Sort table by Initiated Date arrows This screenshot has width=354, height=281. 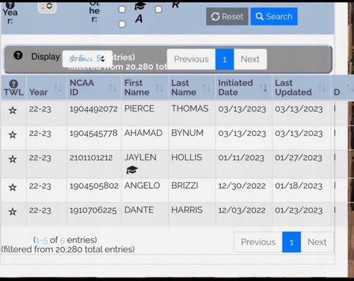point(263,88)
